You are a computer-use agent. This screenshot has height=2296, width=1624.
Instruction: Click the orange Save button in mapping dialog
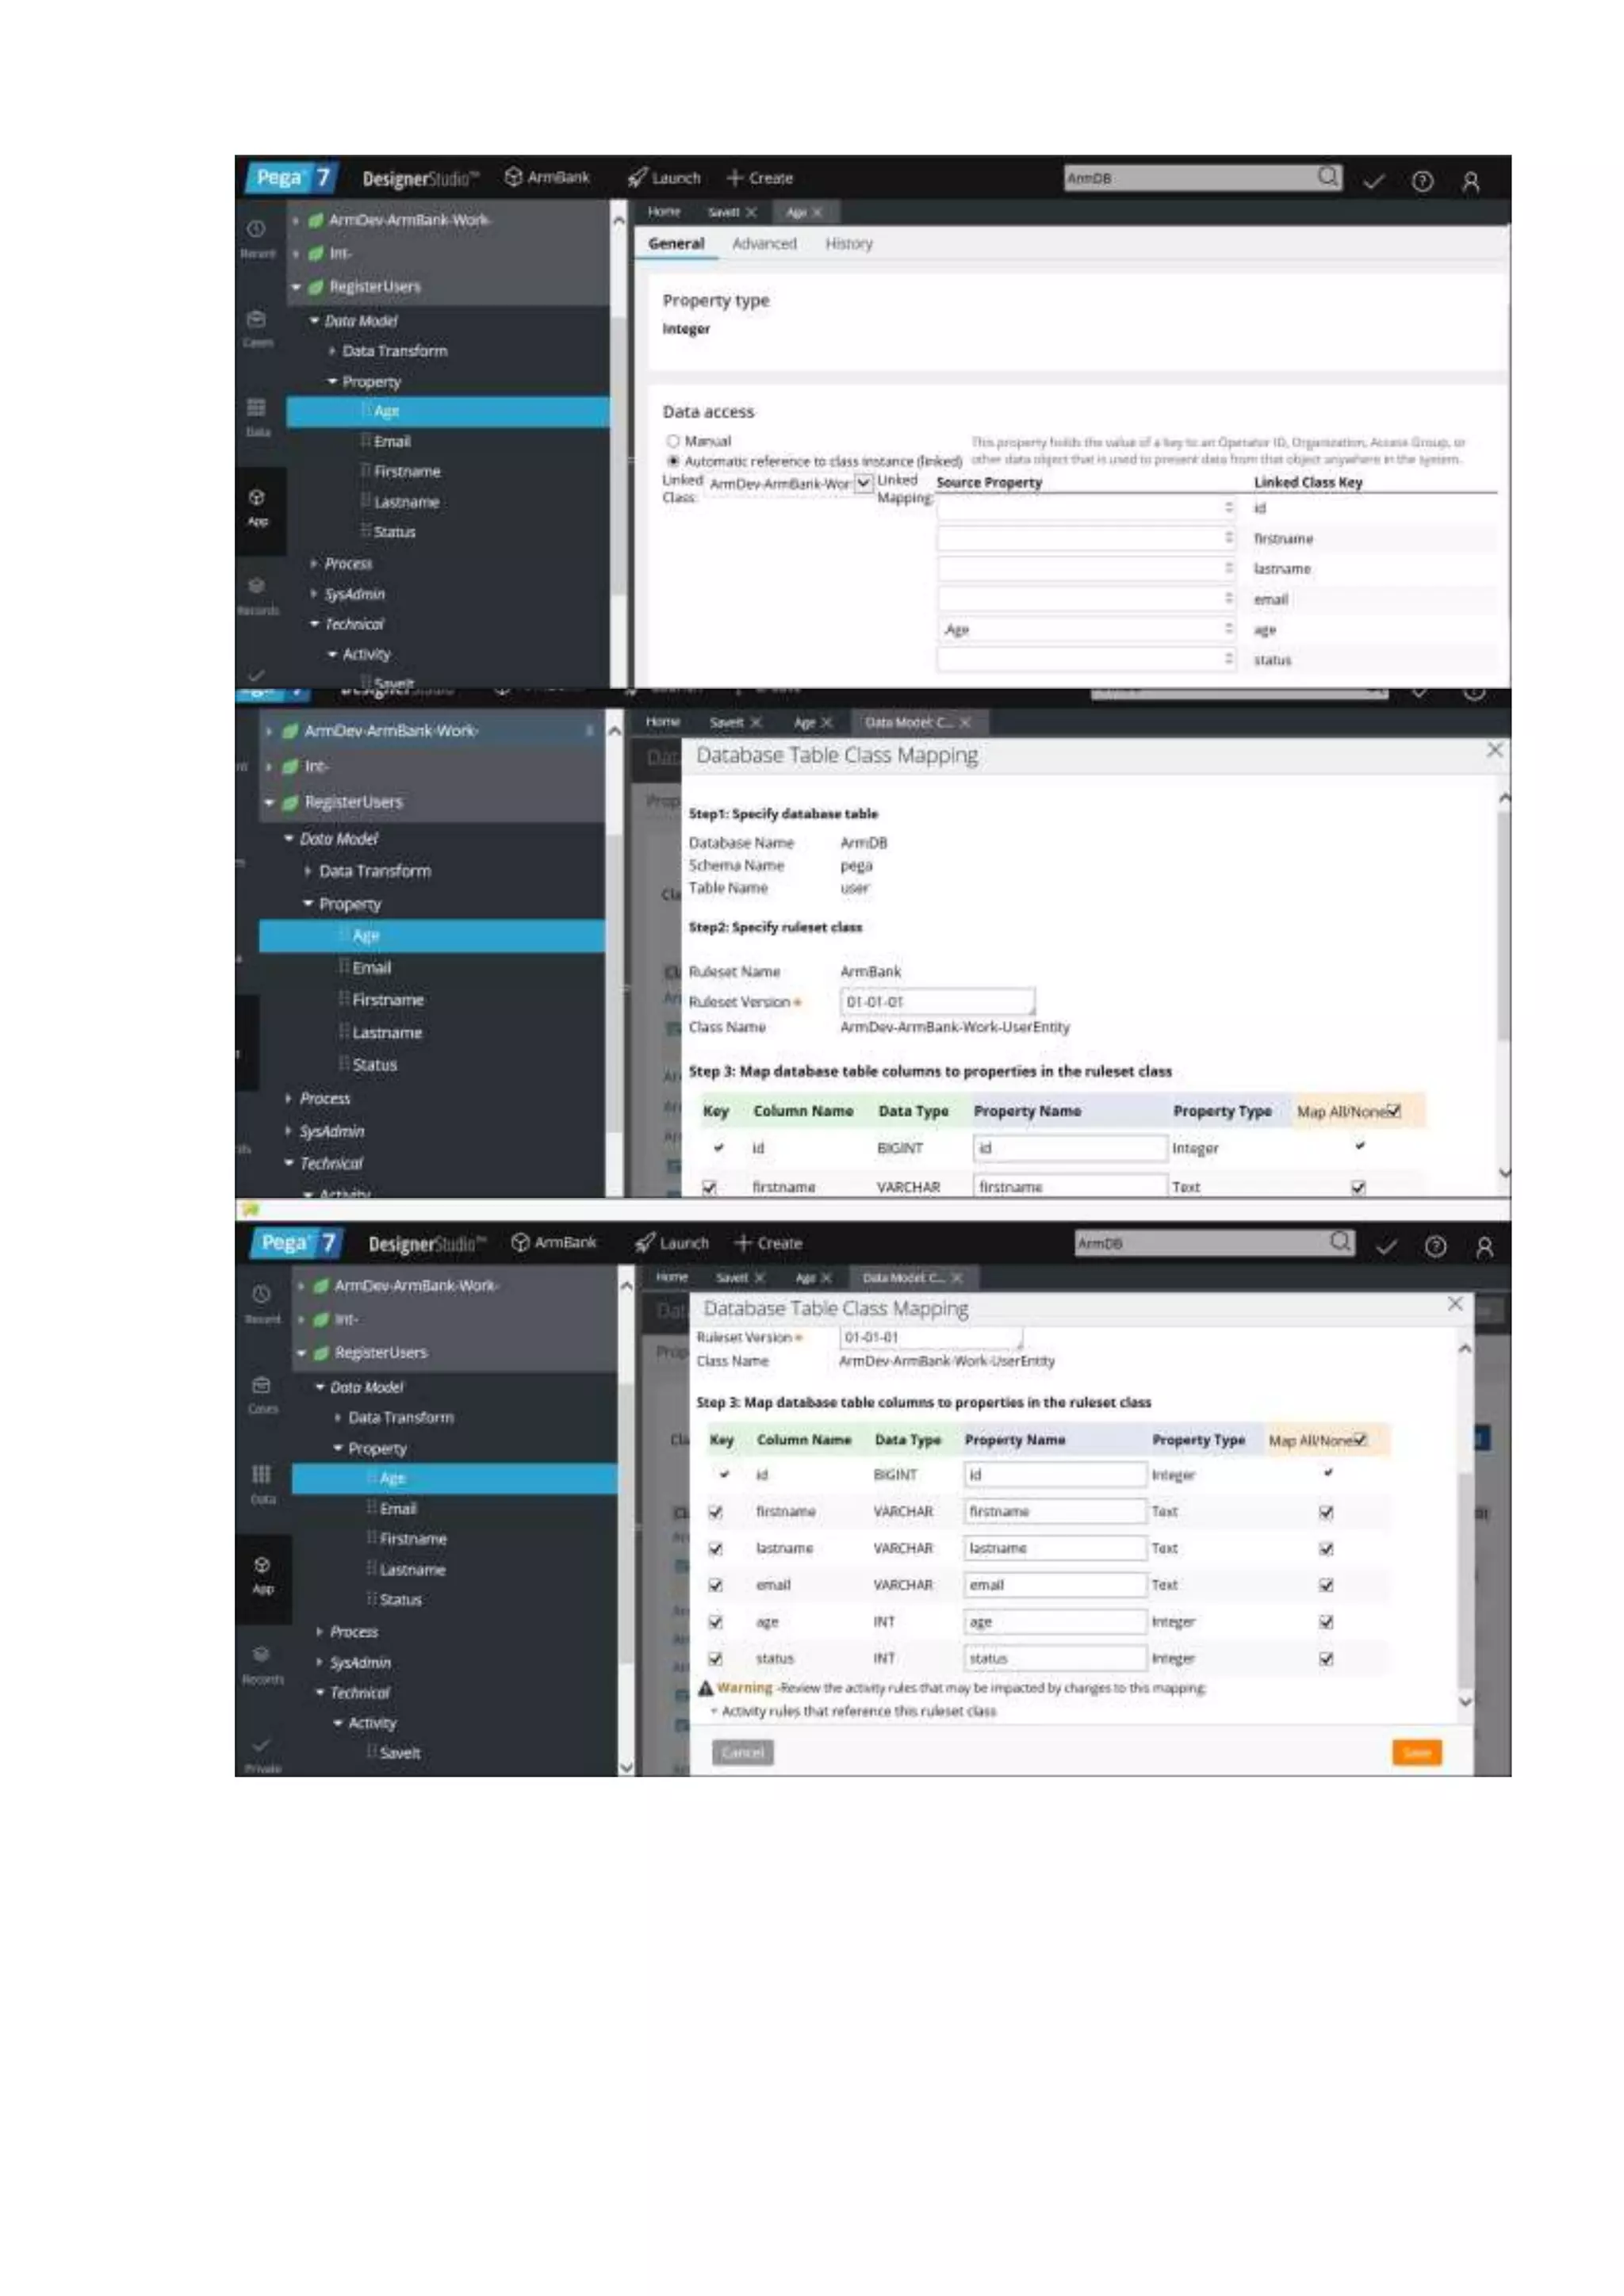pyautogui.click(x=1416, y=1752)
